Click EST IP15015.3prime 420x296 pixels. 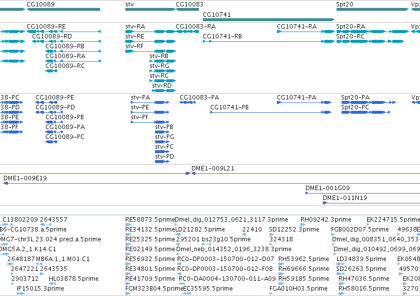pyautogui.click(x=21, y=294)
